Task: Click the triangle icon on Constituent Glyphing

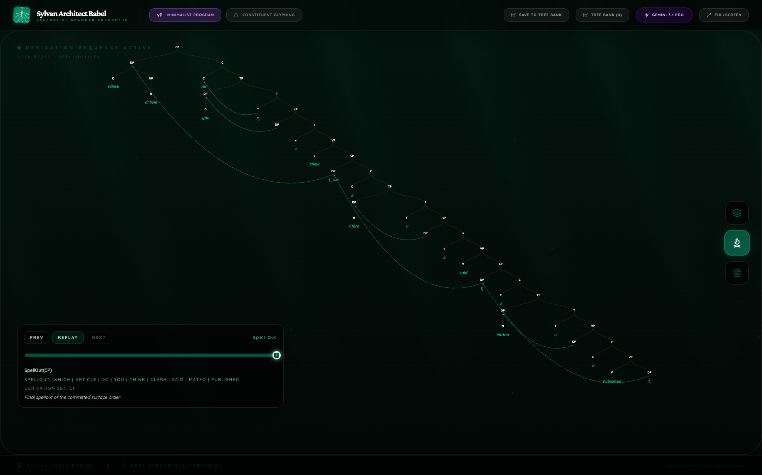Action: pyautogui.click(x=236, y=15)
